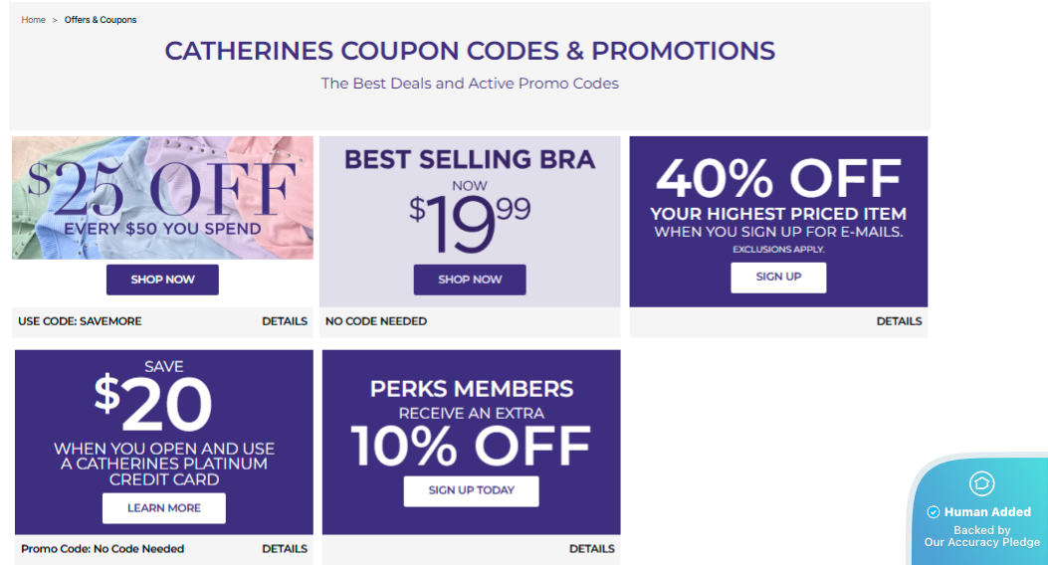Screen dimensions: 1048x565
Task: Click the Human Added badge house icon
Action: click(x=981, y=484)
